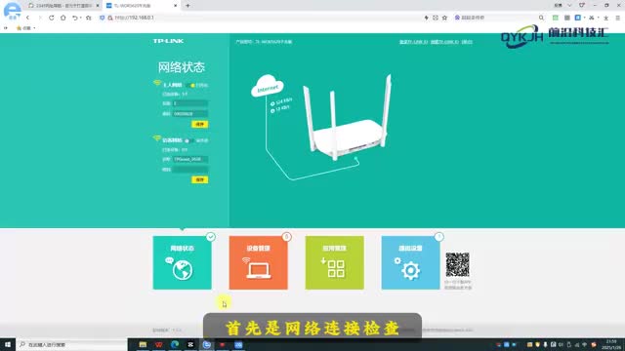Click the lightning speed mode icon

click(426, 18)
